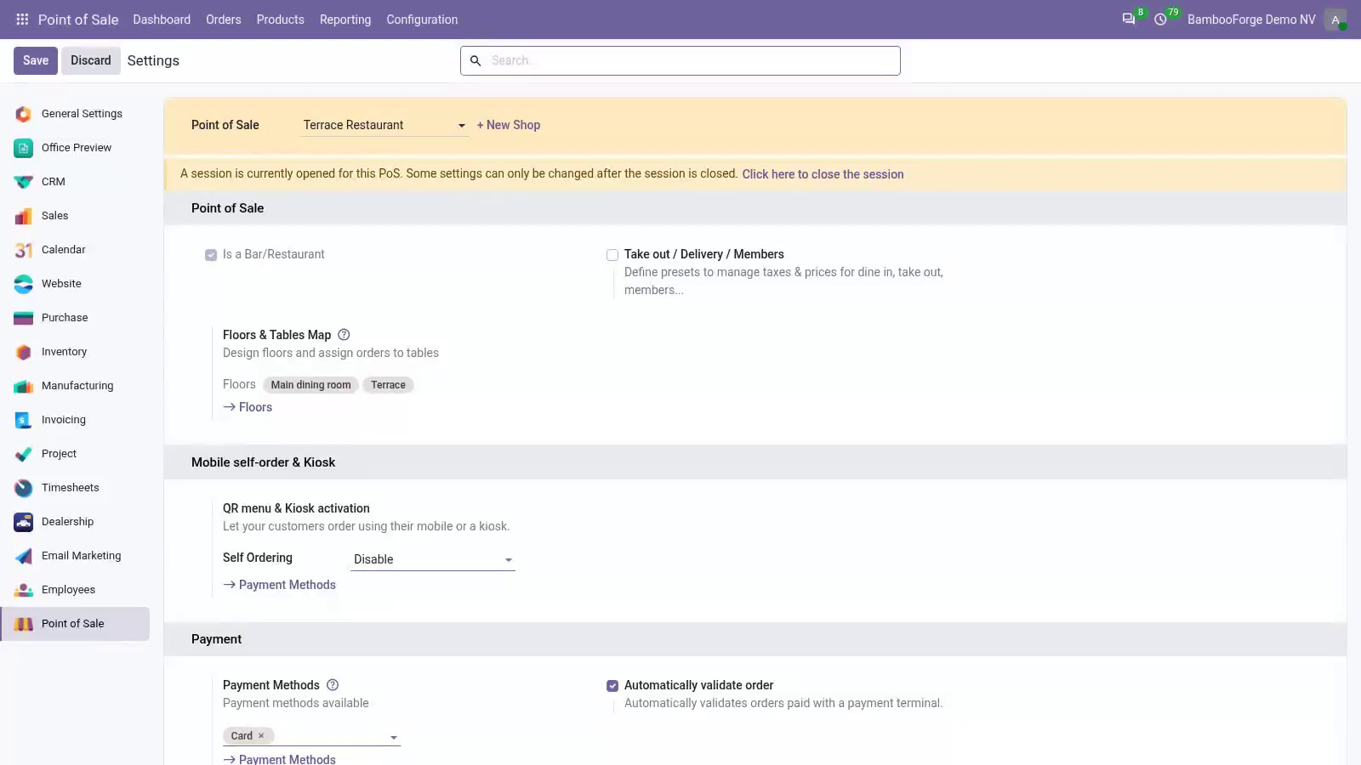1361x765 pixels.
Task: Click the Project sidebar icon
Action: click(24, 454)
